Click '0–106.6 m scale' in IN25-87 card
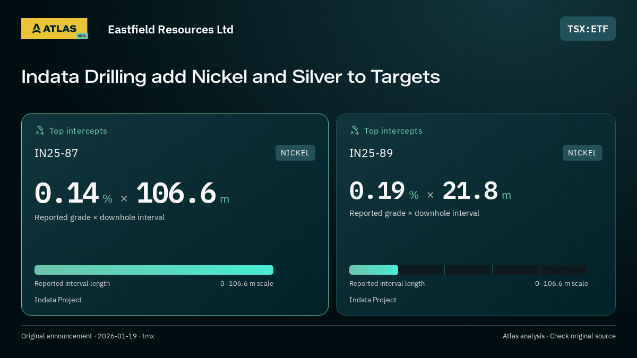This screenshot has height=358, width=637. click(247, 284)
